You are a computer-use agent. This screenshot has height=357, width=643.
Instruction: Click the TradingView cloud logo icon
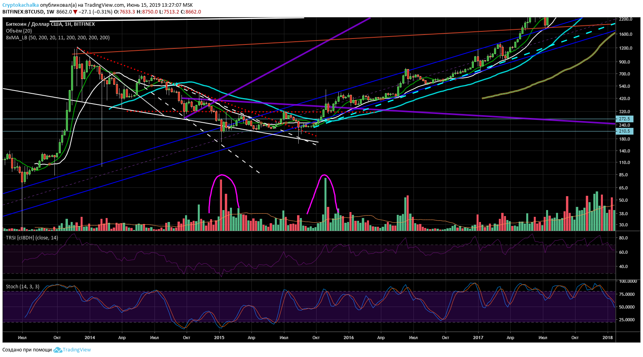coord(58,350)
